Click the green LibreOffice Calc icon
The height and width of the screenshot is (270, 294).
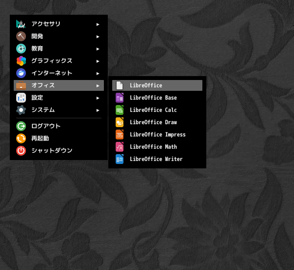[120, 110]
